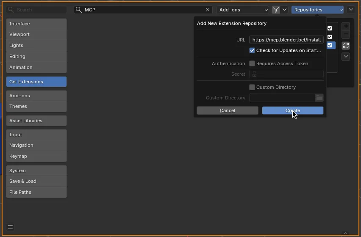The width and height of the screenshot is (361, 237).
Task: Click the Secret input field
Action: point(286,74)
